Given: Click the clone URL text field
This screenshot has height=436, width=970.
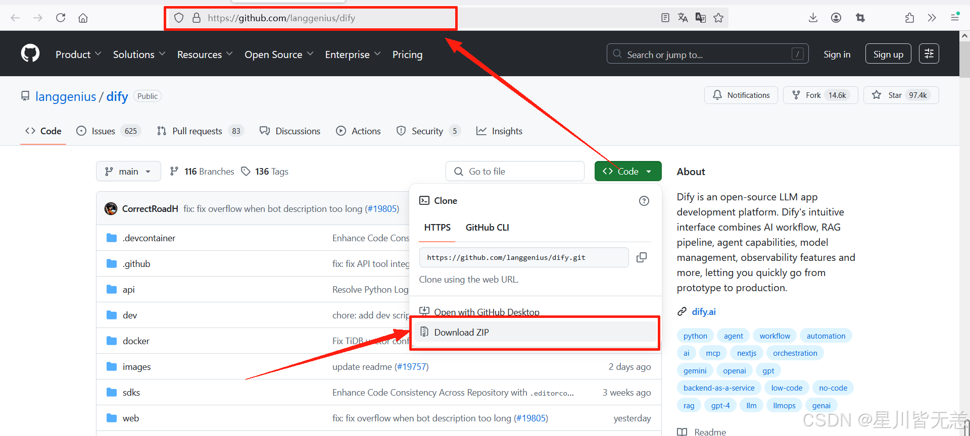Looking at the screenshot, I should [x=524, y=257].
